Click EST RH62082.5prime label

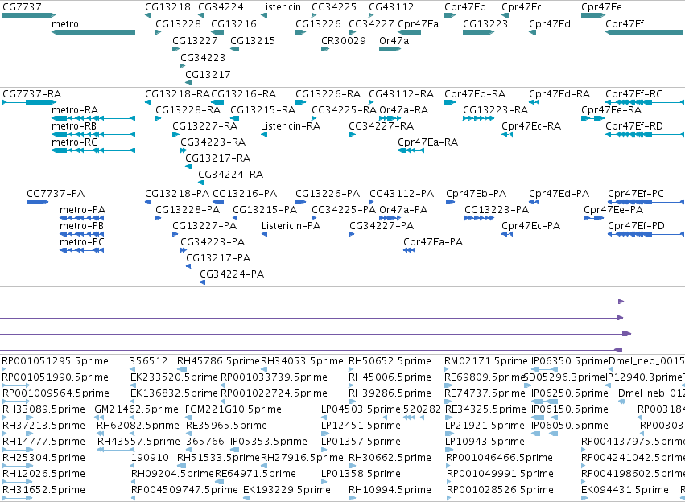point(138,426)
